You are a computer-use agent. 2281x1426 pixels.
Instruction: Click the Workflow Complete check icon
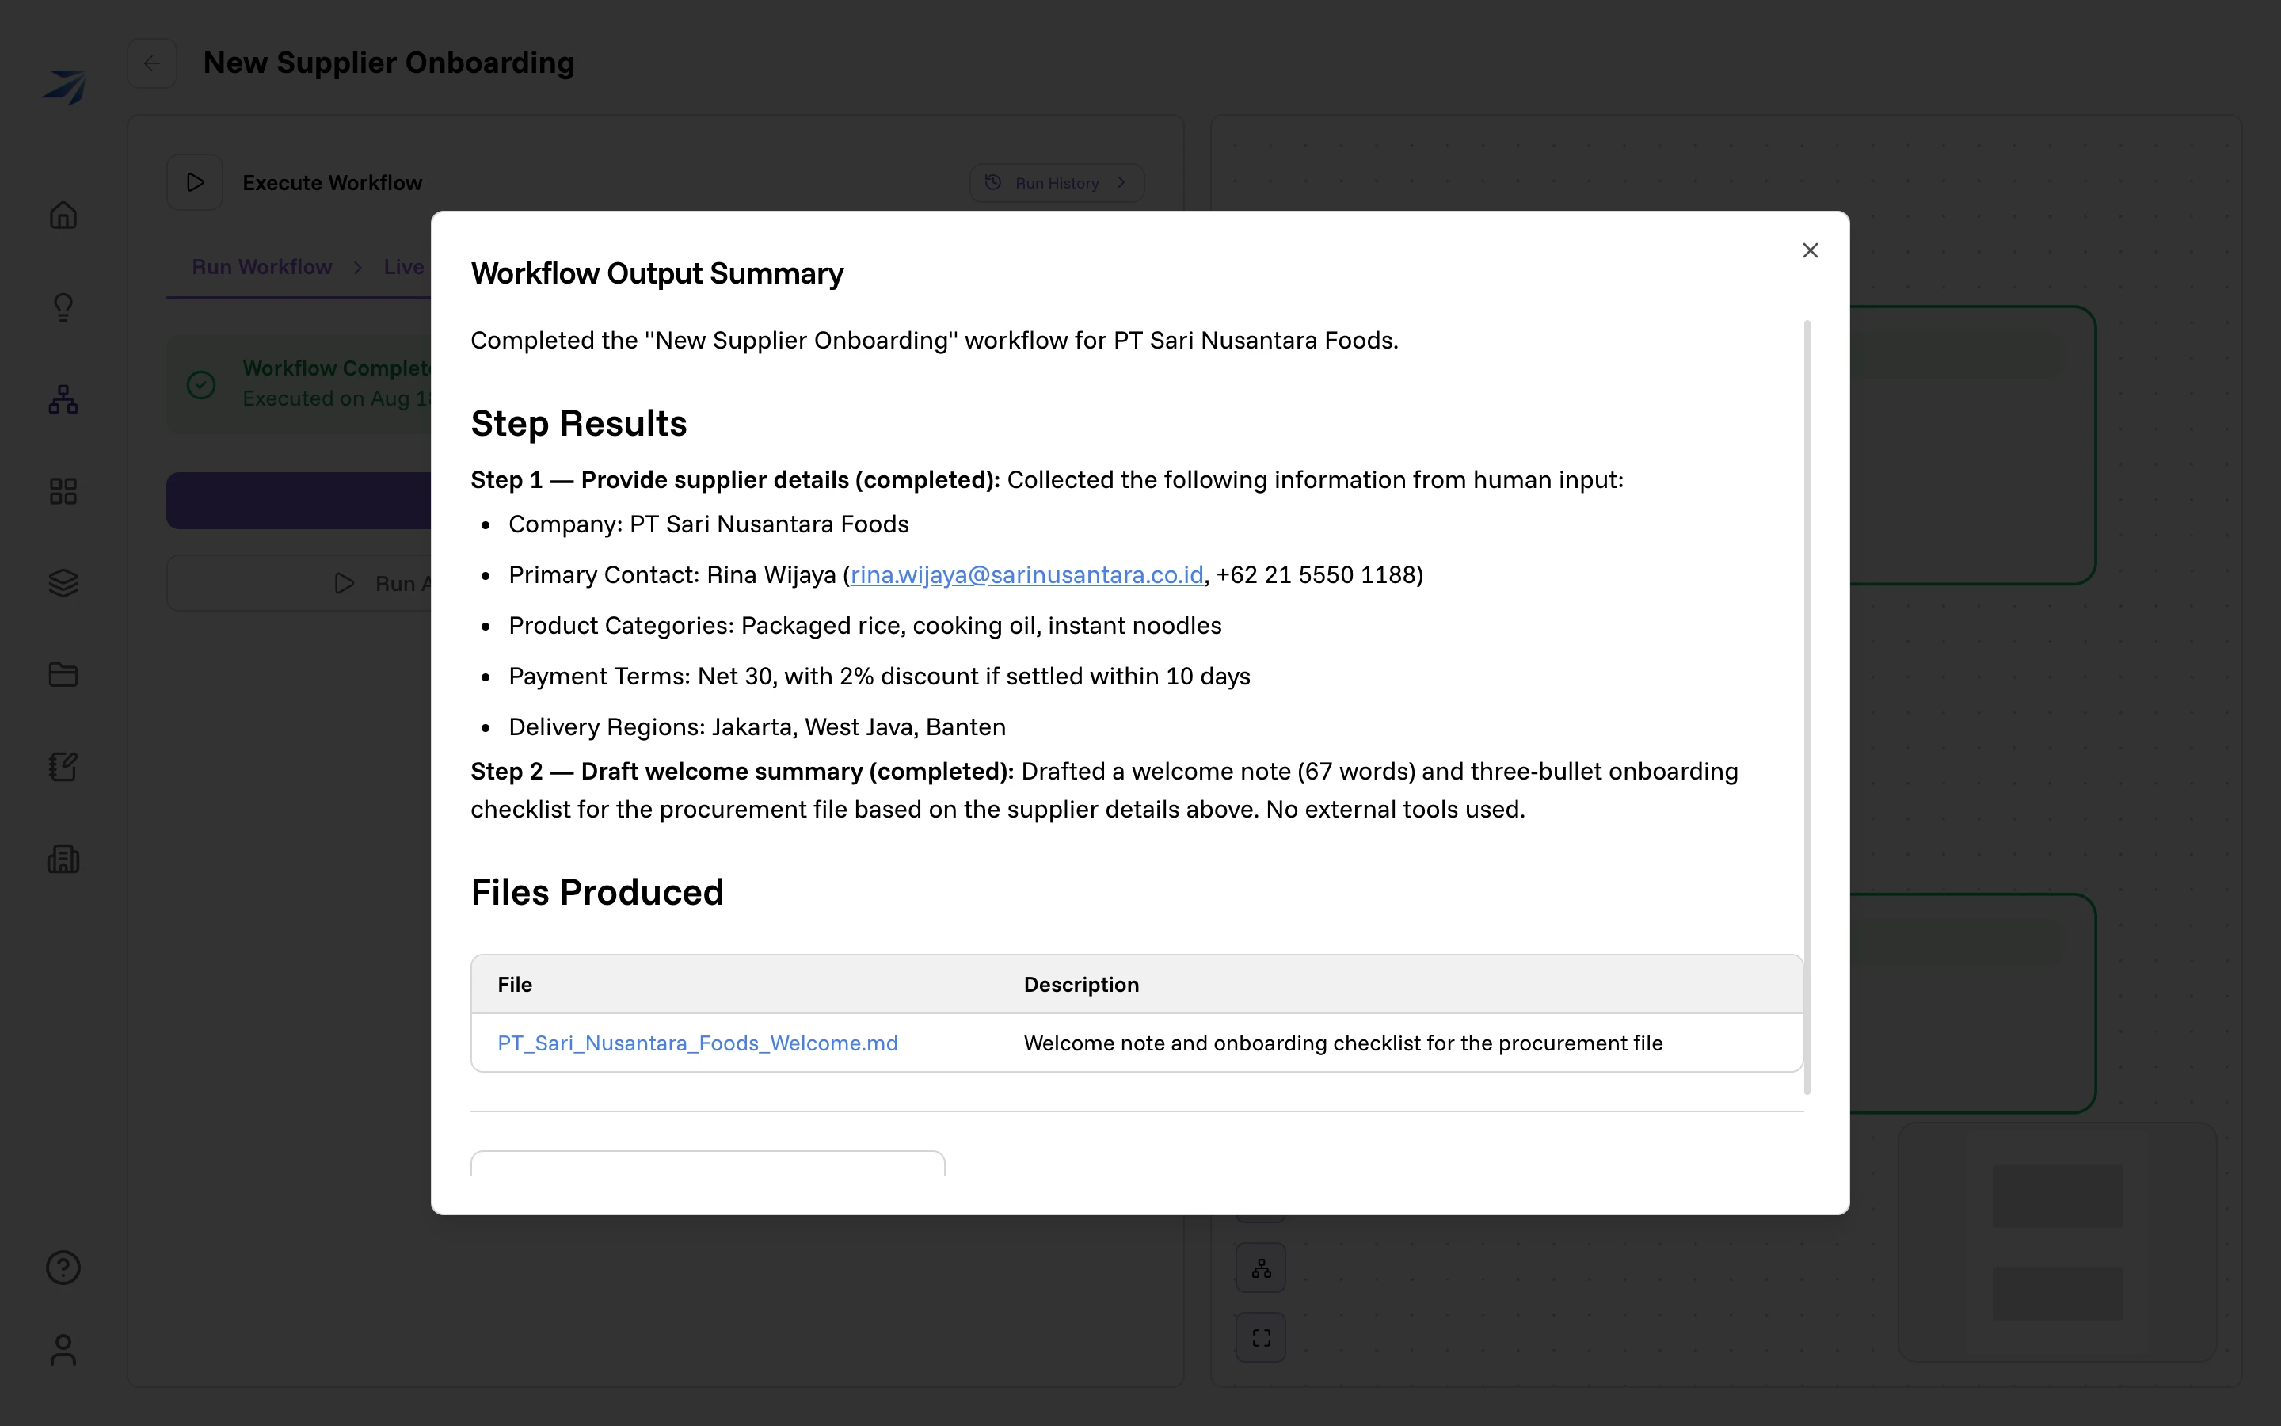pos(200,385)
